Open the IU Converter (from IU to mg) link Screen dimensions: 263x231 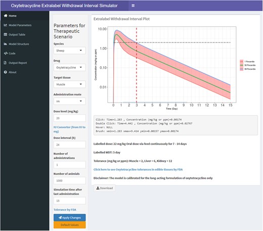click(x=69, y=129)
